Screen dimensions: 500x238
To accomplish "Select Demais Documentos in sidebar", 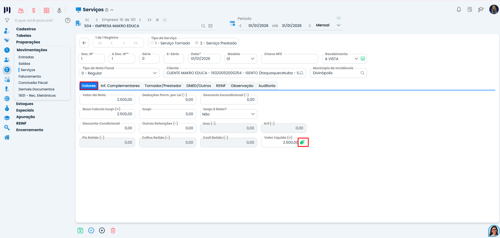I will 36,89.
